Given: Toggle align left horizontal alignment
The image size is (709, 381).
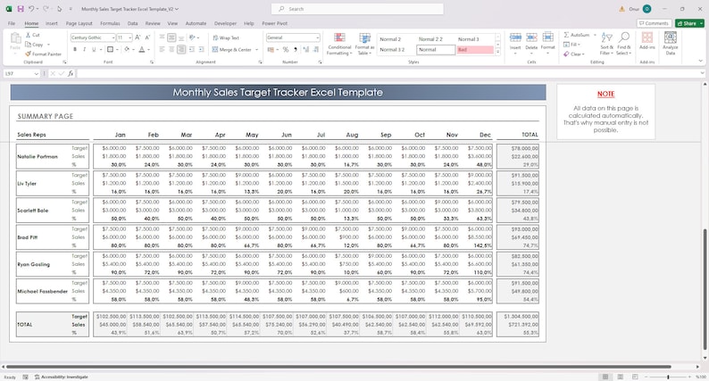Looking at the screenshot, I should click(162, 49).
